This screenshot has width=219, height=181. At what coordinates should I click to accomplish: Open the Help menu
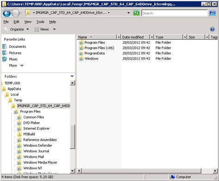[53, 22]
